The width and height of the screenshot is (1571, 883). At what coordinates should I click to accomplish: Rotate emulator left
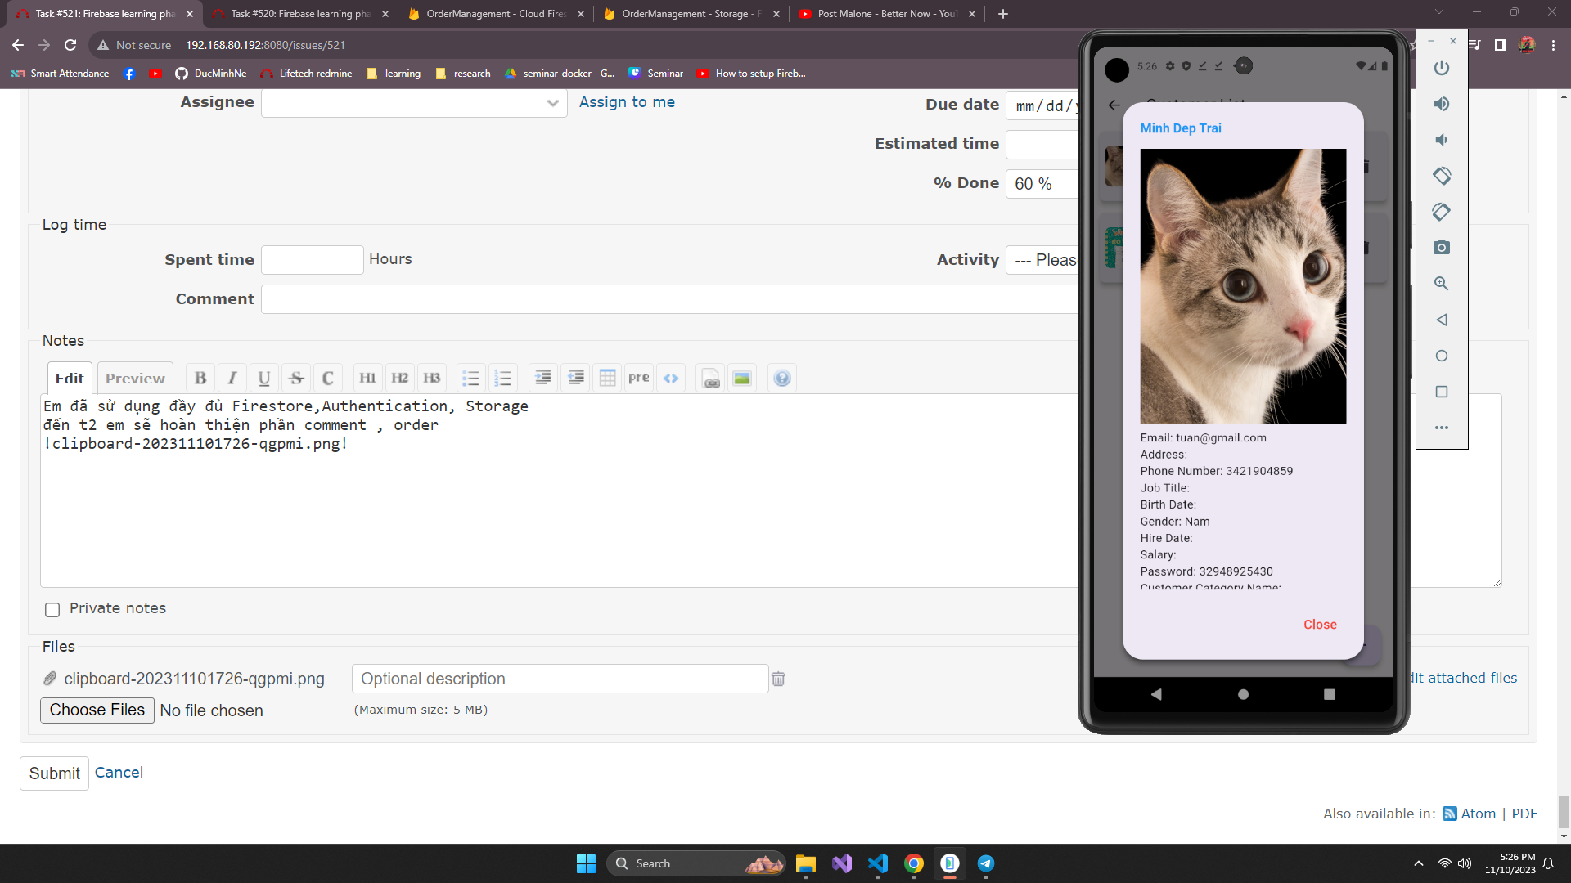(1441, 176)
